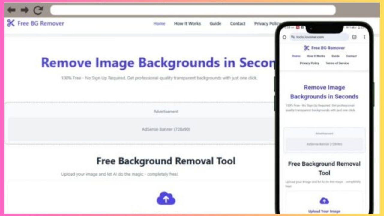Click the Upload Your Image link on the phone
384x216 pixels.
pyautogui.click(x=324, y=211)
